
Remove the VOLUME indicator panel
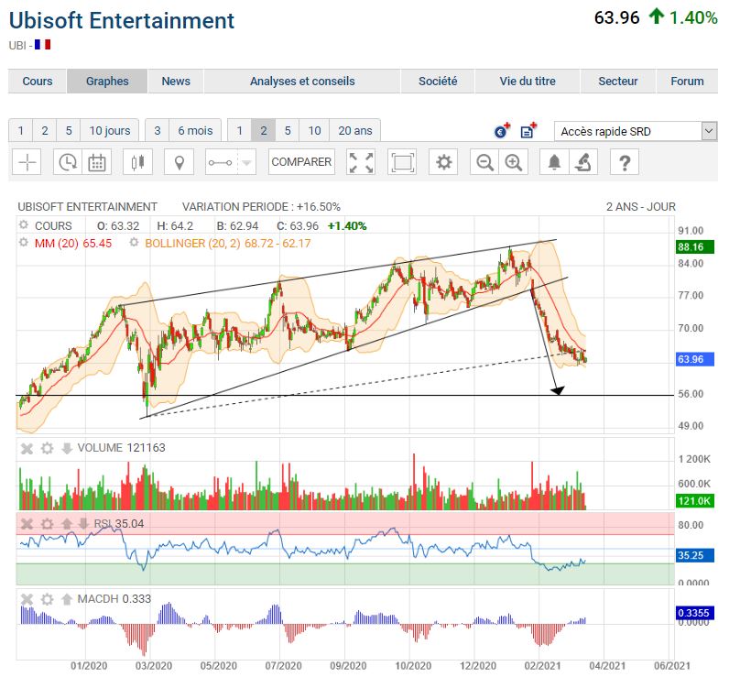pos(27,448)
